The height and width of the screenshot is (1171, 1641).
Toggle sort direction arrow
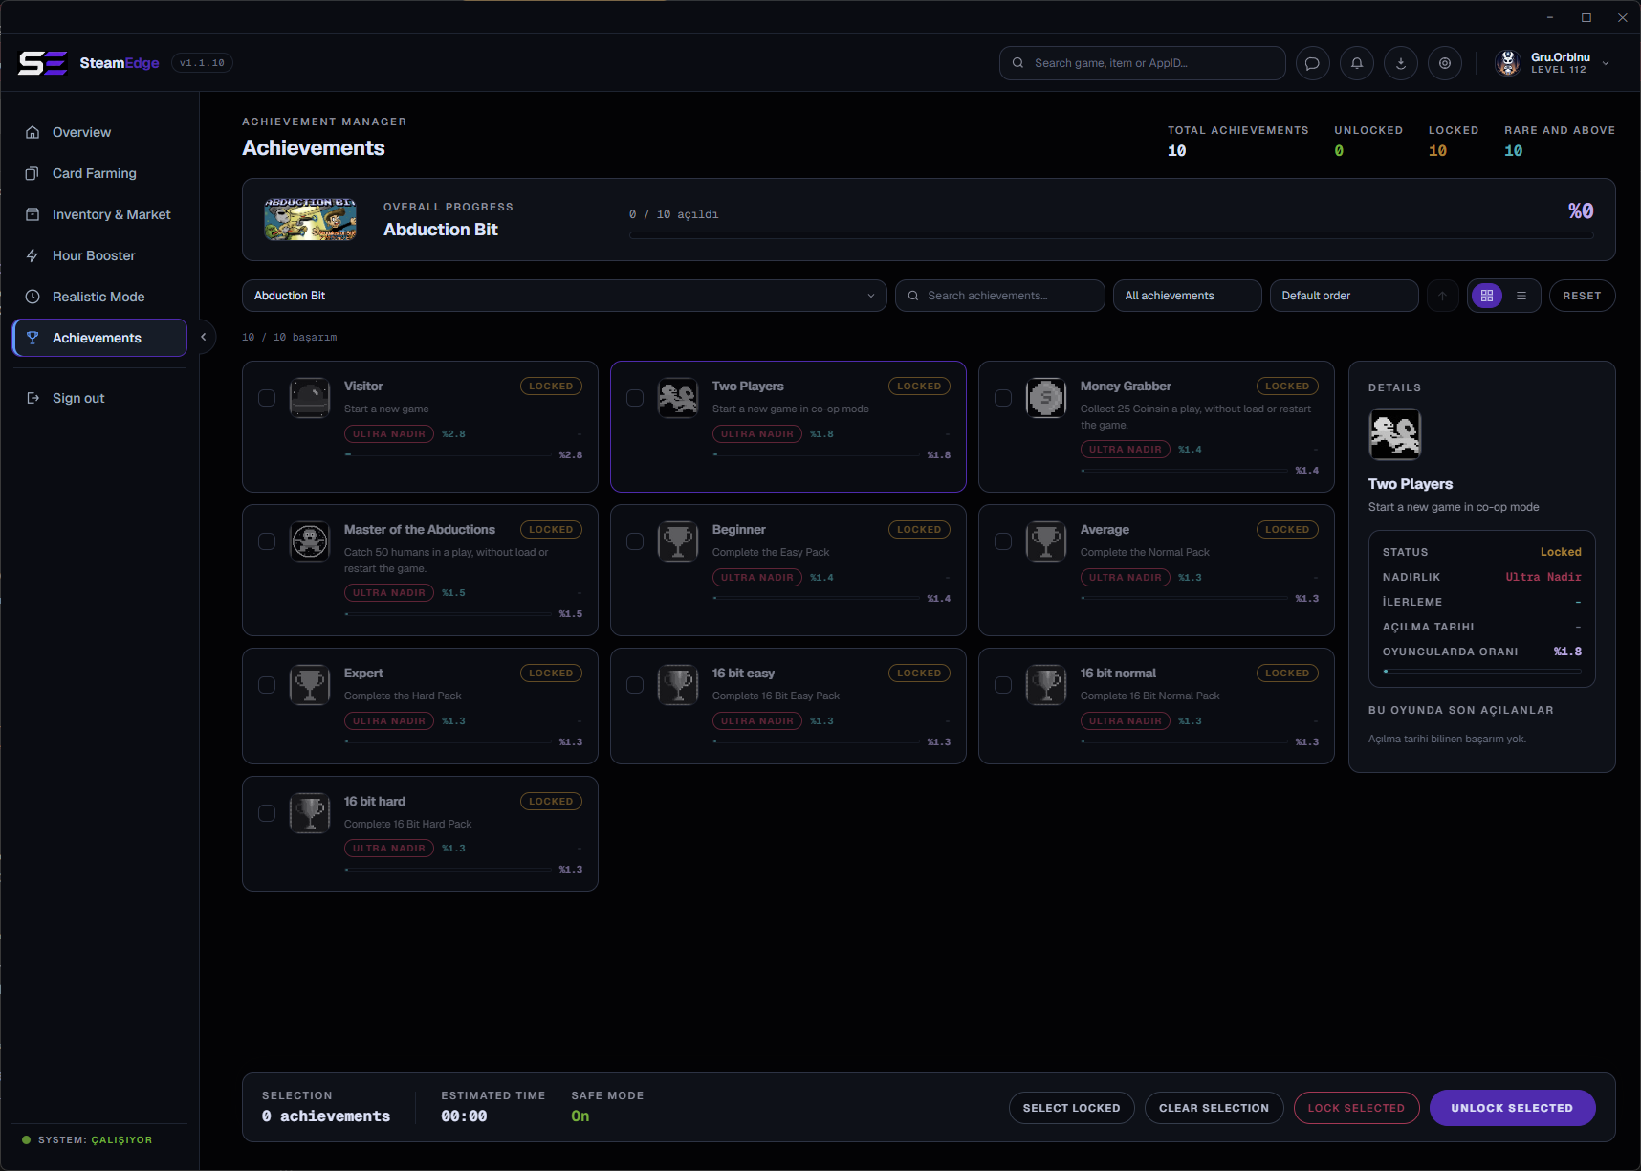click(x=1442, y=296)
